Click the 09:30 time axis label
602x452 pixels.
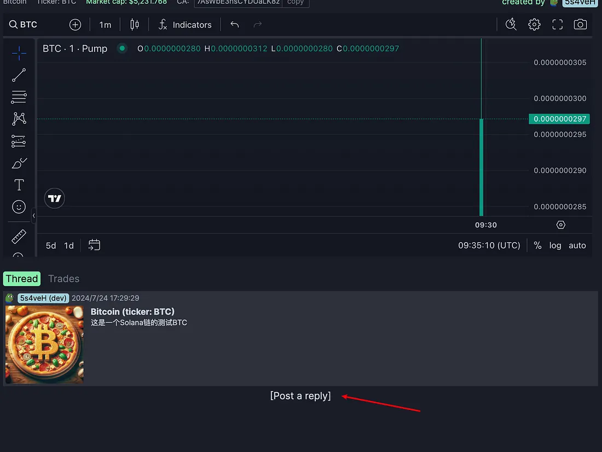pos(485,225)
